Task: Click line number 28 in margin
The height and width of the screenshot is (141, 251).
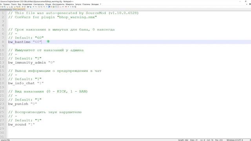Action: [2, 125]
